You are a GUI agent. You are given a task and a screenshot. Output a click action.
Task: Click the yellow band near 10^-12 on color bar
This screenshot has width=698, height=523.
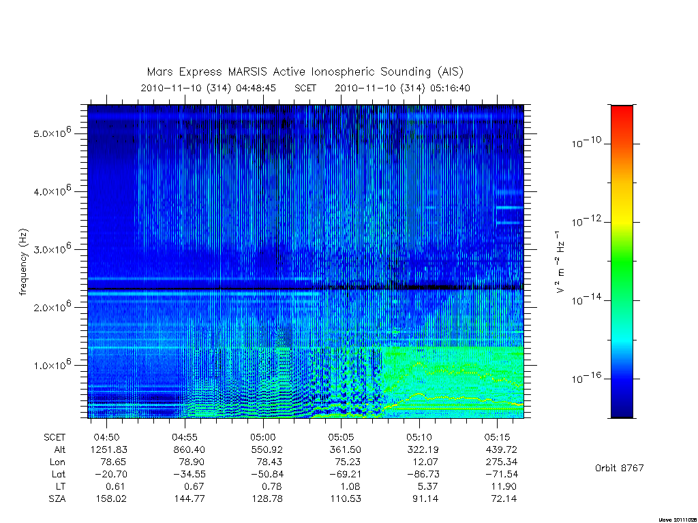click(x=622, y=221)
